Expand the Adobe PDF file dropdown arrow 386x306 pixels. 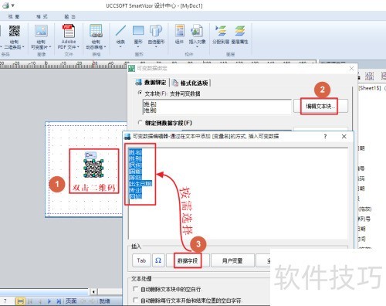[x=78, y=47]
